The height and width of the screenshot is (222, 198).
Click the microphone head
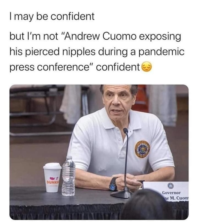125,131
